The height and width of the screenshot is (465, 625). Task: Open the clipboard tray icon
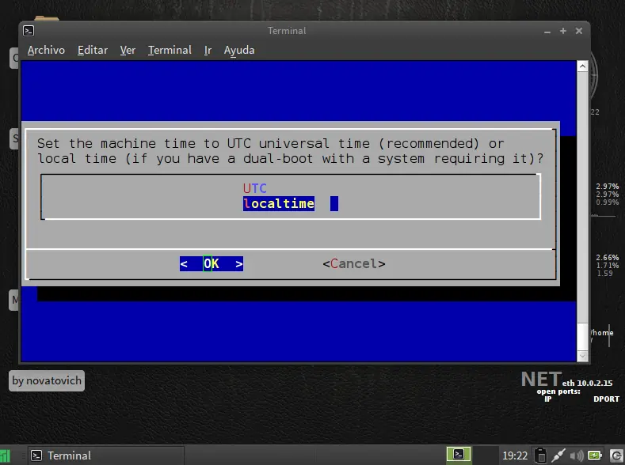(540, 456)
